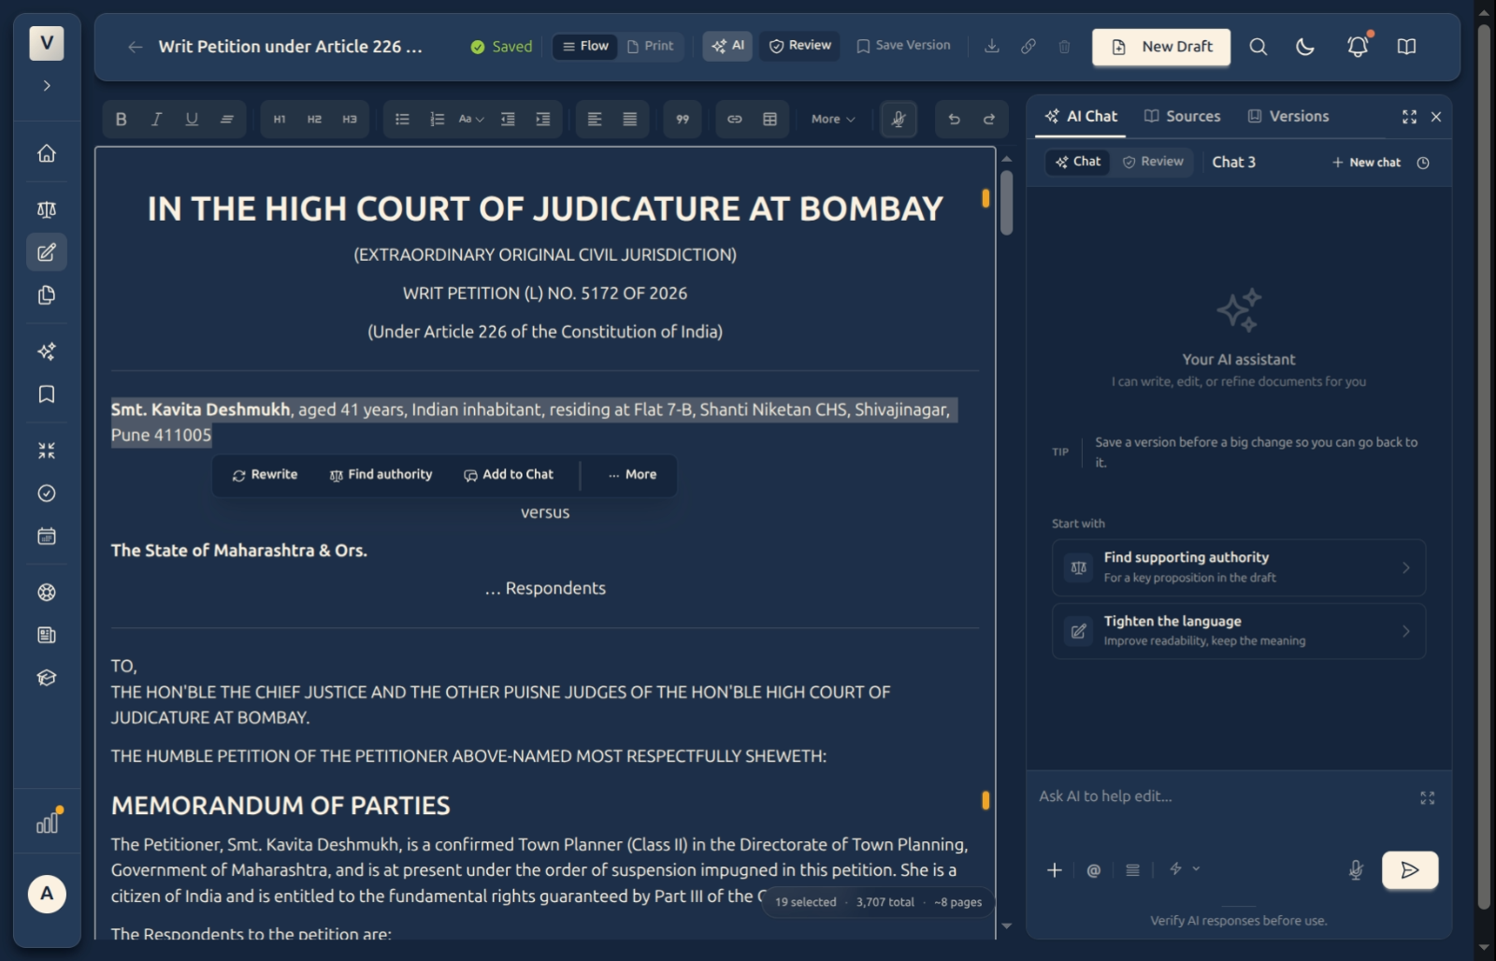Apply Heading 1 style
The image size is (1496, 961).
(280, 119)
